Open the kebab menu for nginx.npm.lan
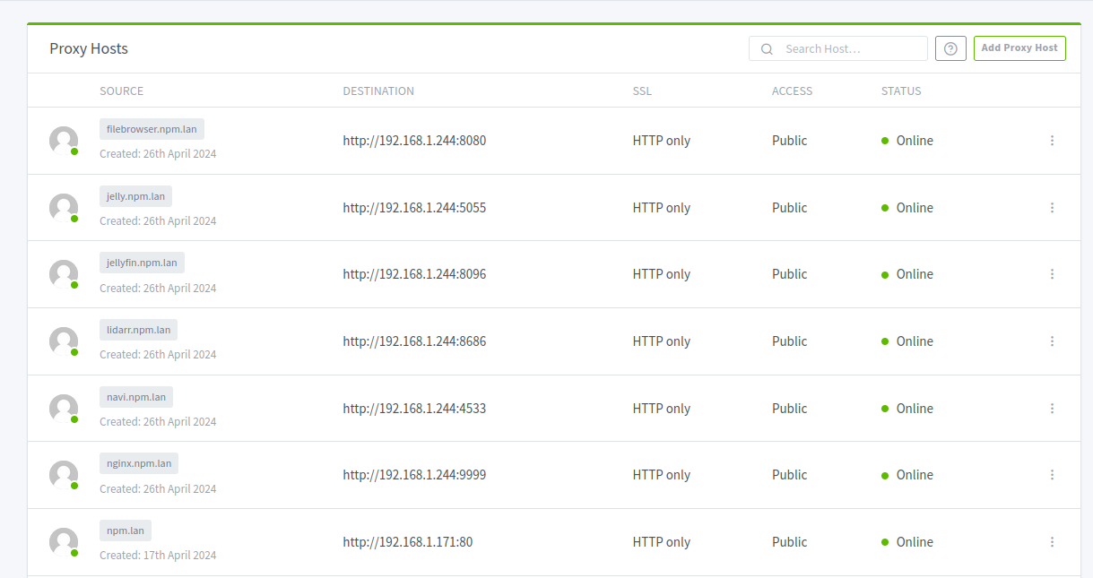 tap(1052, 475)
